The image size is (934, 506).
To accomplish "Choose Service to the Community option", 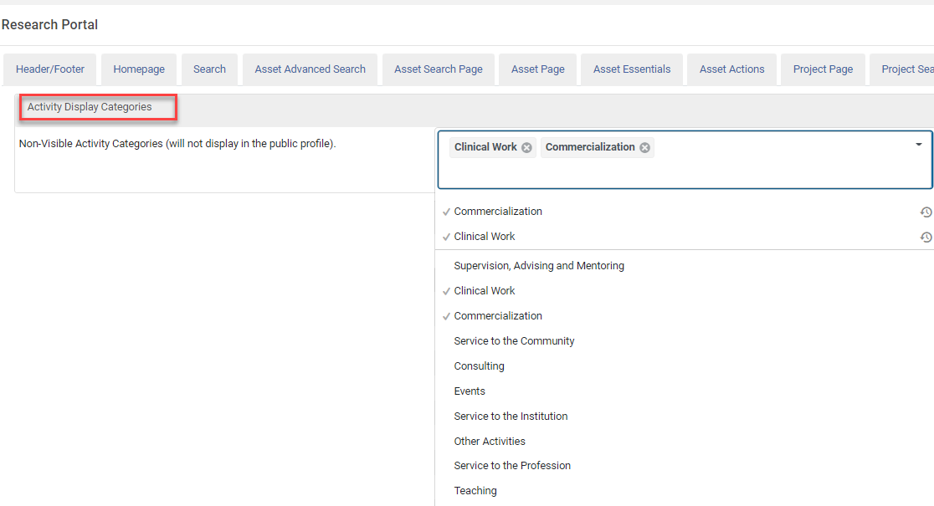I will click(x=514, y=341).
